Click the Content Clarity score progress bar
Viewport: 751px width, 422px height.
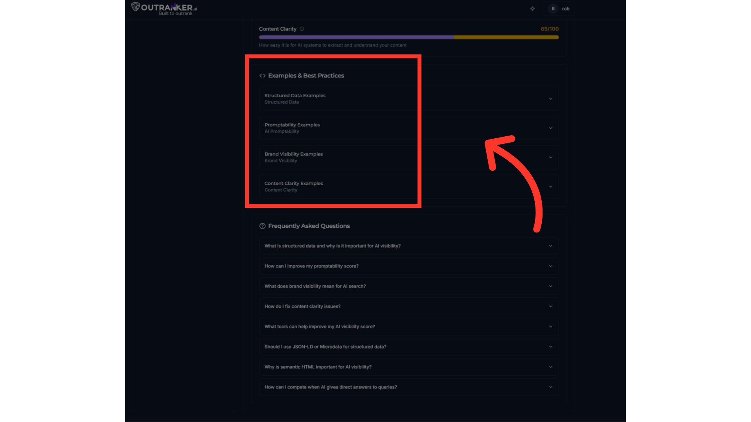coord(408,38)
